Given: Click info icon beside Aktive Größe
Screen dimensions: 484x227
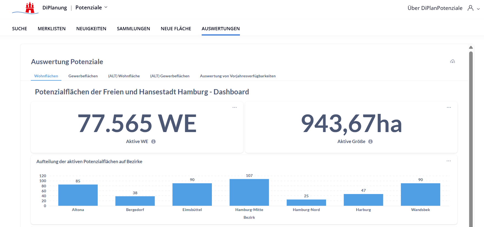Looking at the screenshot, I should click(371, 141).
